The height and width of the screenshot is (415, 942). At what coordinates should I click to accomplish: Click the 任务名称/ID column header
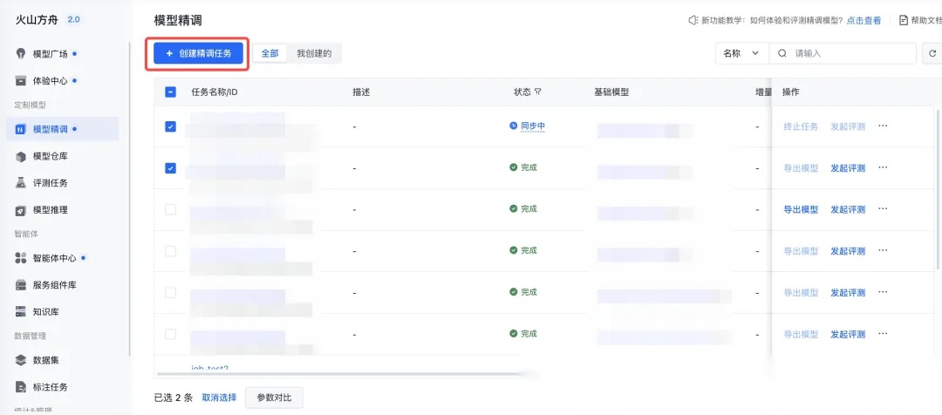click(x=215, y=92)
